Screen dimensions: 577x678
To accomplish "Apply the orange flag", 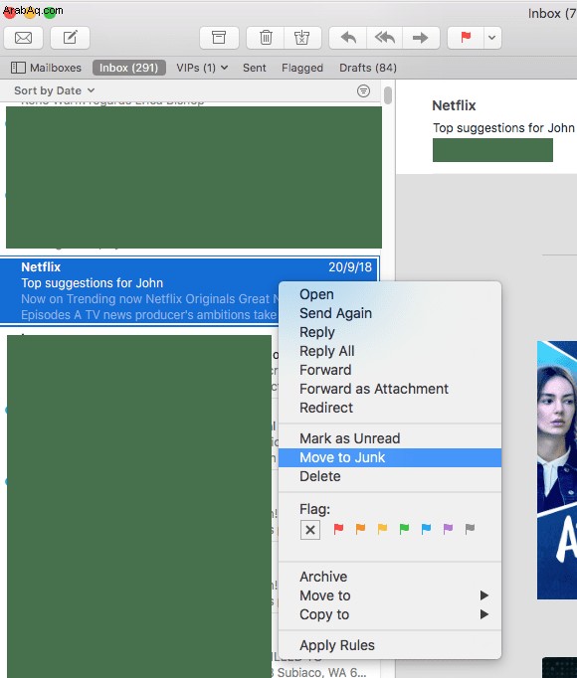I will point(360,529).
